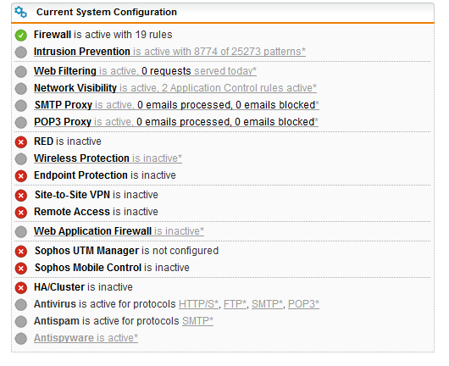Click the red icon beside Sophos Mobile Control
Image resolution: width=449 pixels, height=366 pixels.
point(21,269)
